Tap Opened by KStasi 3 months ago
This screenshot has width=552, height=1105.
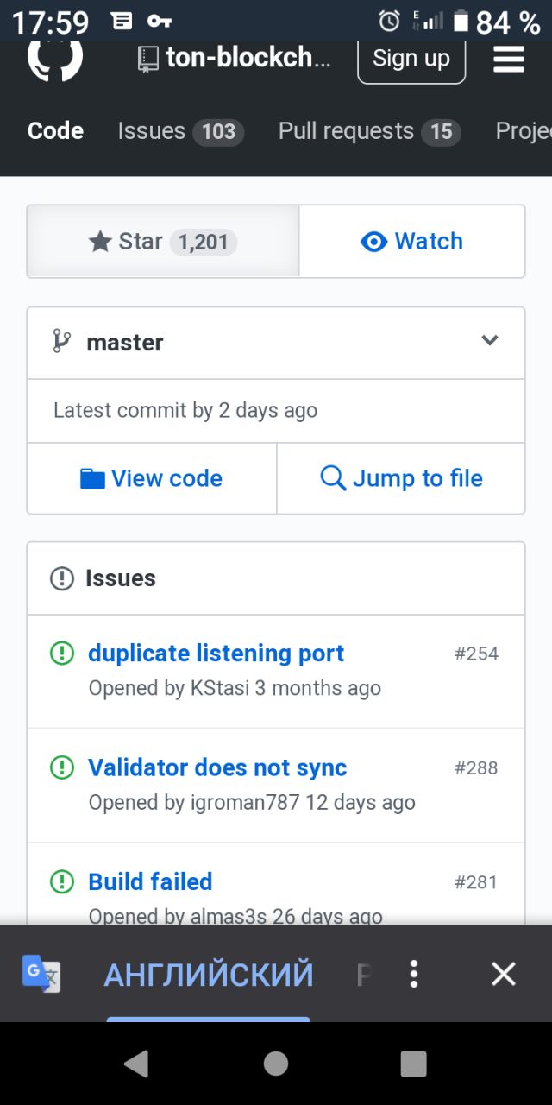point(235,688)
